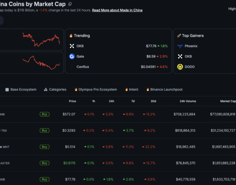Sort table by 24h Volume column
236x185 pixels.
click(x=188, y=101)
